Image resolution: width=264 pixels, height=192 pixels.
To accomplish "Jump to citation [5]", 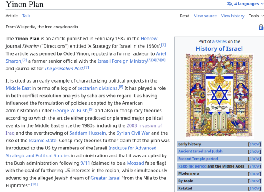I will click(158, 60).
